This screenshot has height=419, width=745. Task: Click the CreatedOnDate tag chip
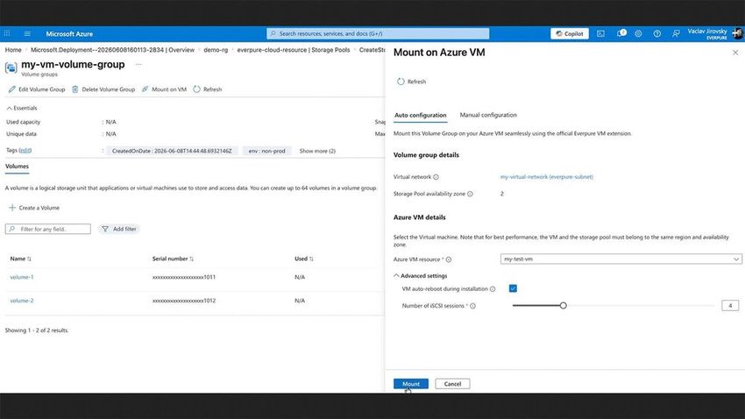click(172, 151)
